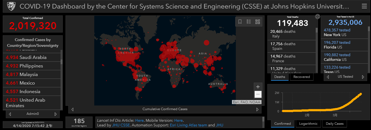The width and height of the screenshot is (371, 130).
Task: Zoom in on the map with plus button
Action: click(258, 86)
